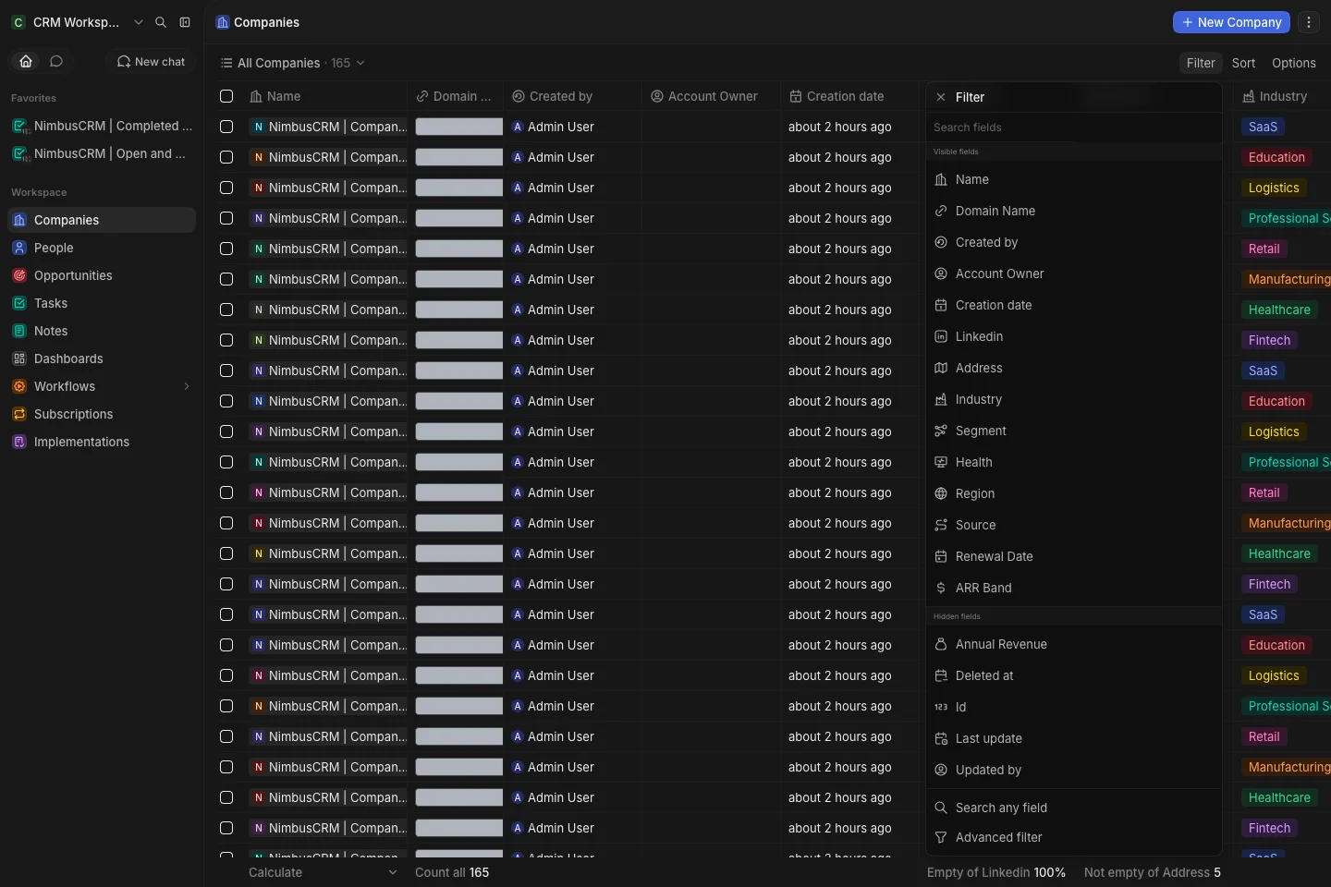Open the CRM Workspace switcher dropdown
The image size is (1331, 887).
click(78, 22)
